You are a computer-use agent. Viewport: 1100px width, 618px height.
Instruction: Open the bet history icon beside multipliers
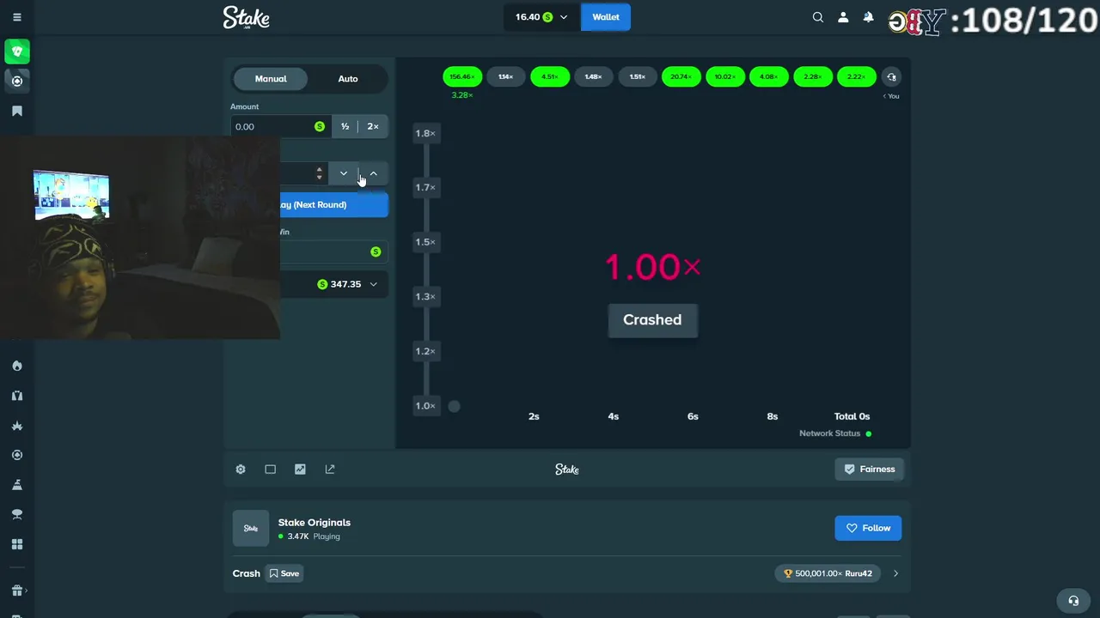coord(891,77)
